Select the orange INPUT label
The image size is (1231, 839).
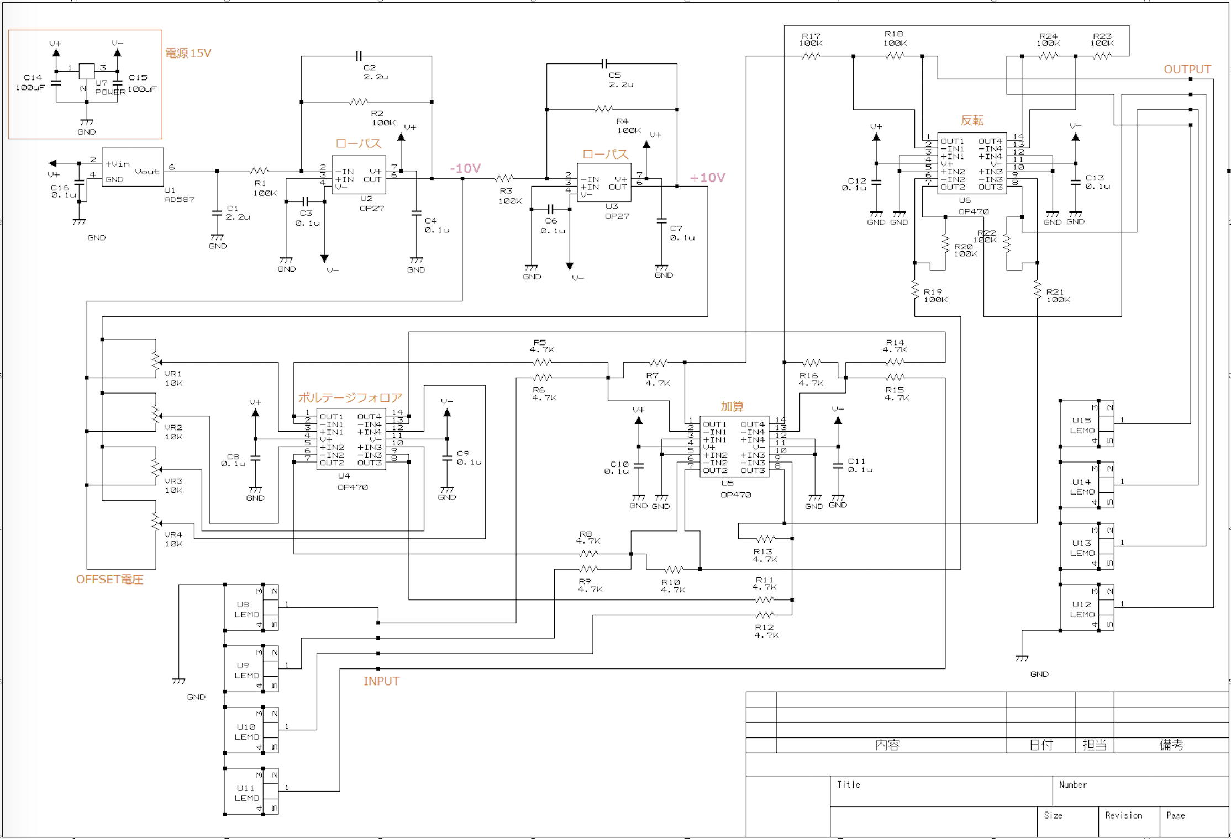(x=381, y=681)
